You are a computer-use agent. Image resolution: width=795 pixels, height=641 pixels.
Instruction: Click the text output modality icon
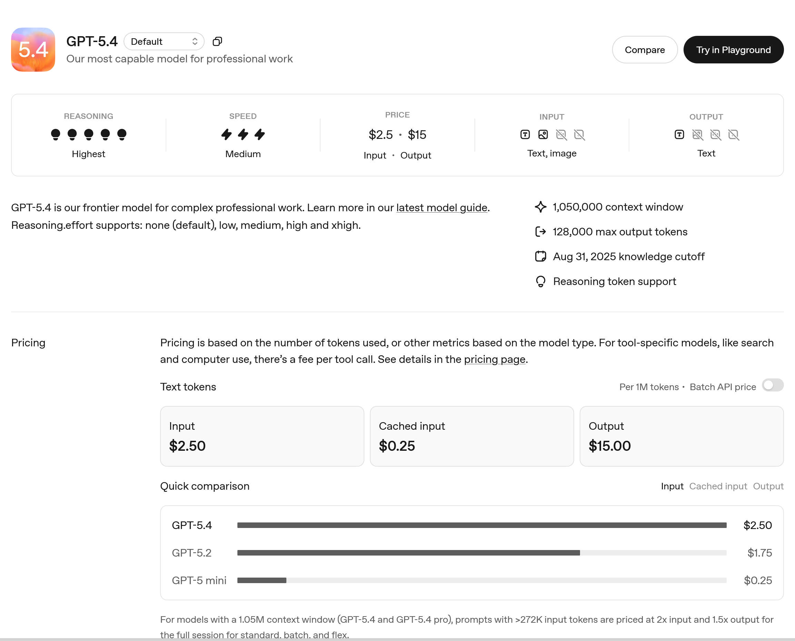click(679, 135)
